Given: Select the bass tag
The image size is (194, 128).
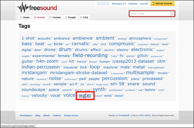Looking at the screenshot, I should pos(27,44).
